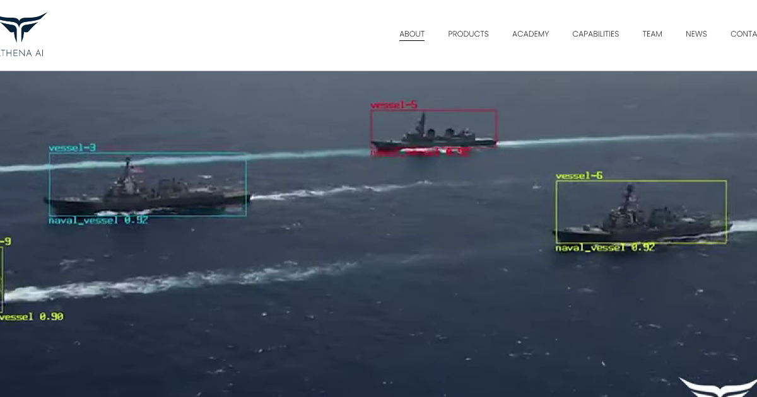Image resolution: width=757 pixels, height=397 pixels.
Task: Click the partial vessel-9 box at left edge
Action: point(3,277)
